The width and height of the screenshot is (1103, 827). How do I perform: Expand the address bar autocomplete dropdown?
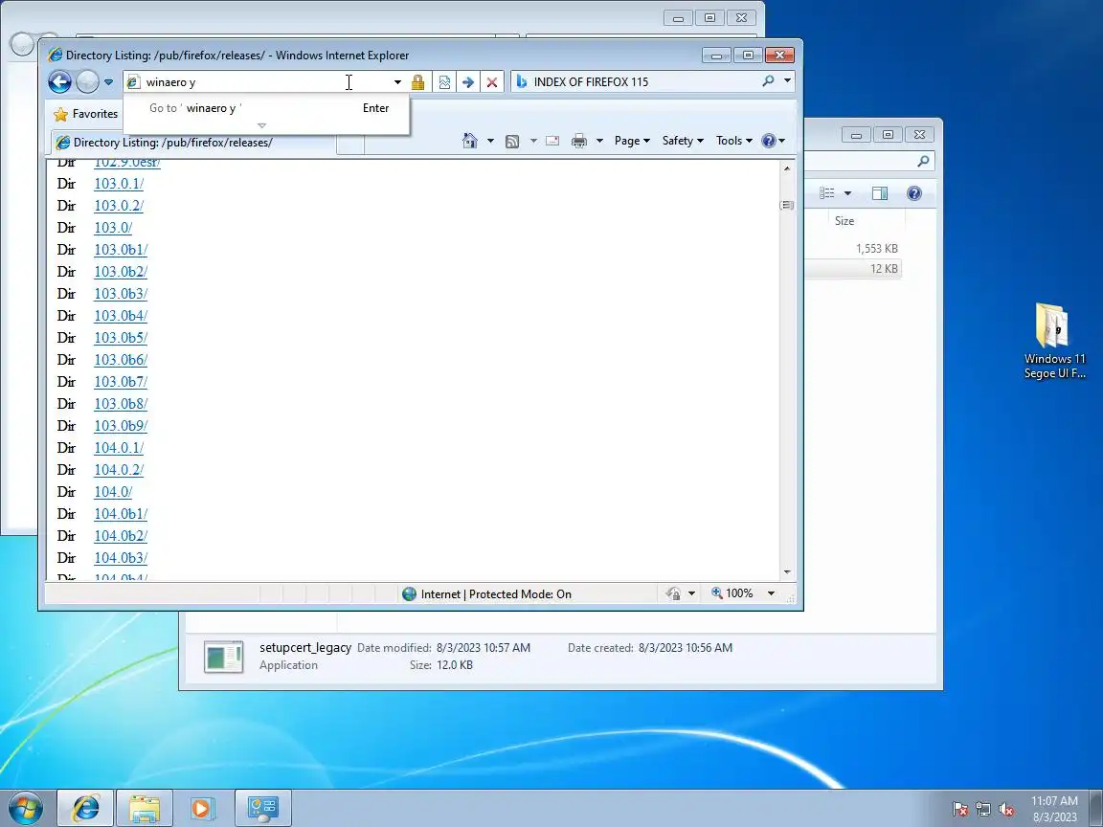(397, 82)
